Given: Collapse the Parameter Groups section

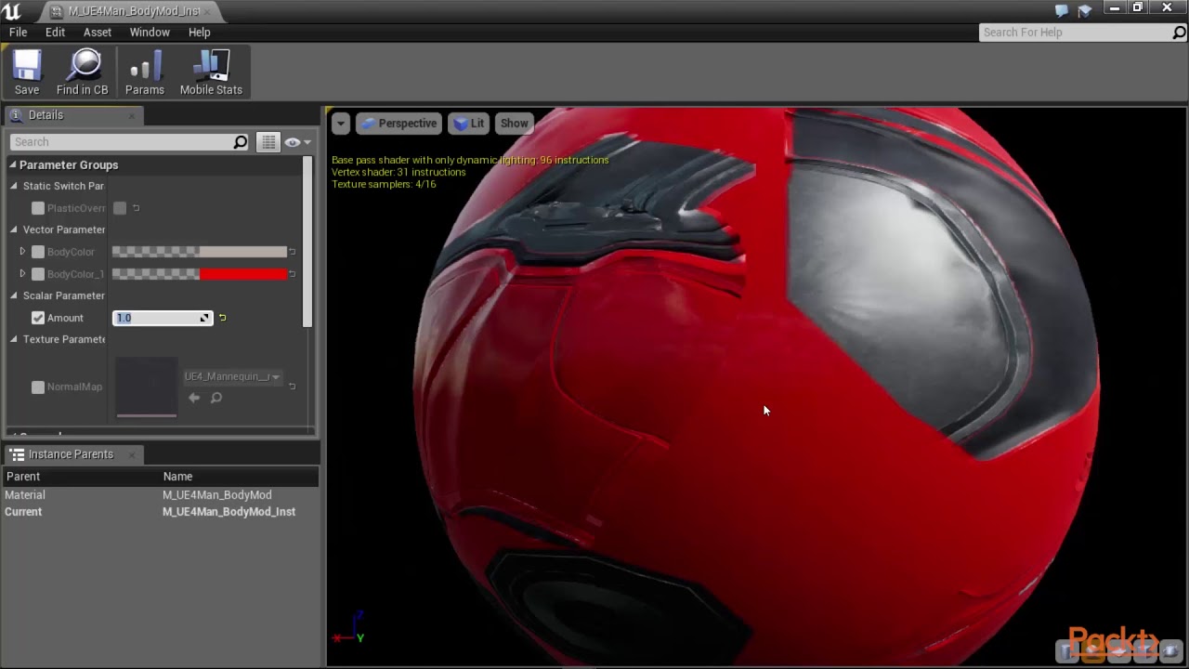Looking at the screenshot, I should pos(14,165).
